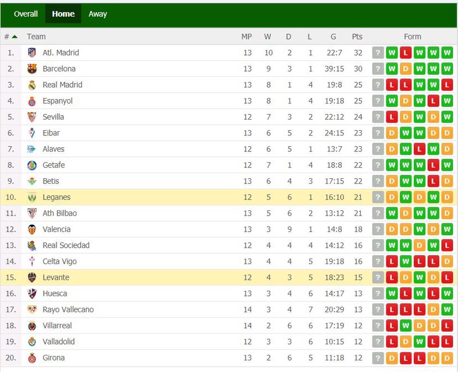Click Atl. Madrid's gray question mark form box
458x372 pixels.
(x=378, y=53)
